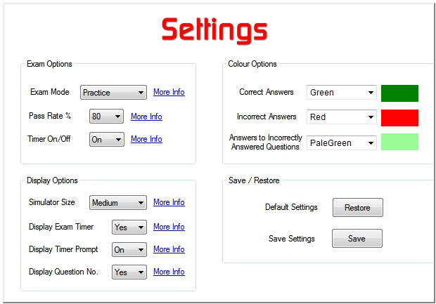The height and width of the screenshot is (304, 436).
Task: Open the PaleGreen colour dropdown
Action: click(x=342, y=143)
